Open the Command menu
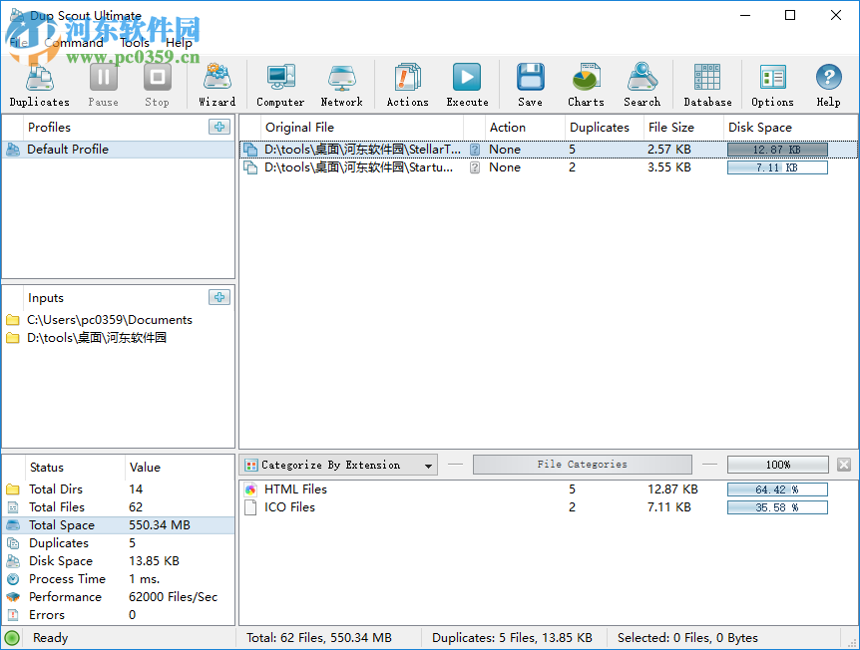 point(74,43)
